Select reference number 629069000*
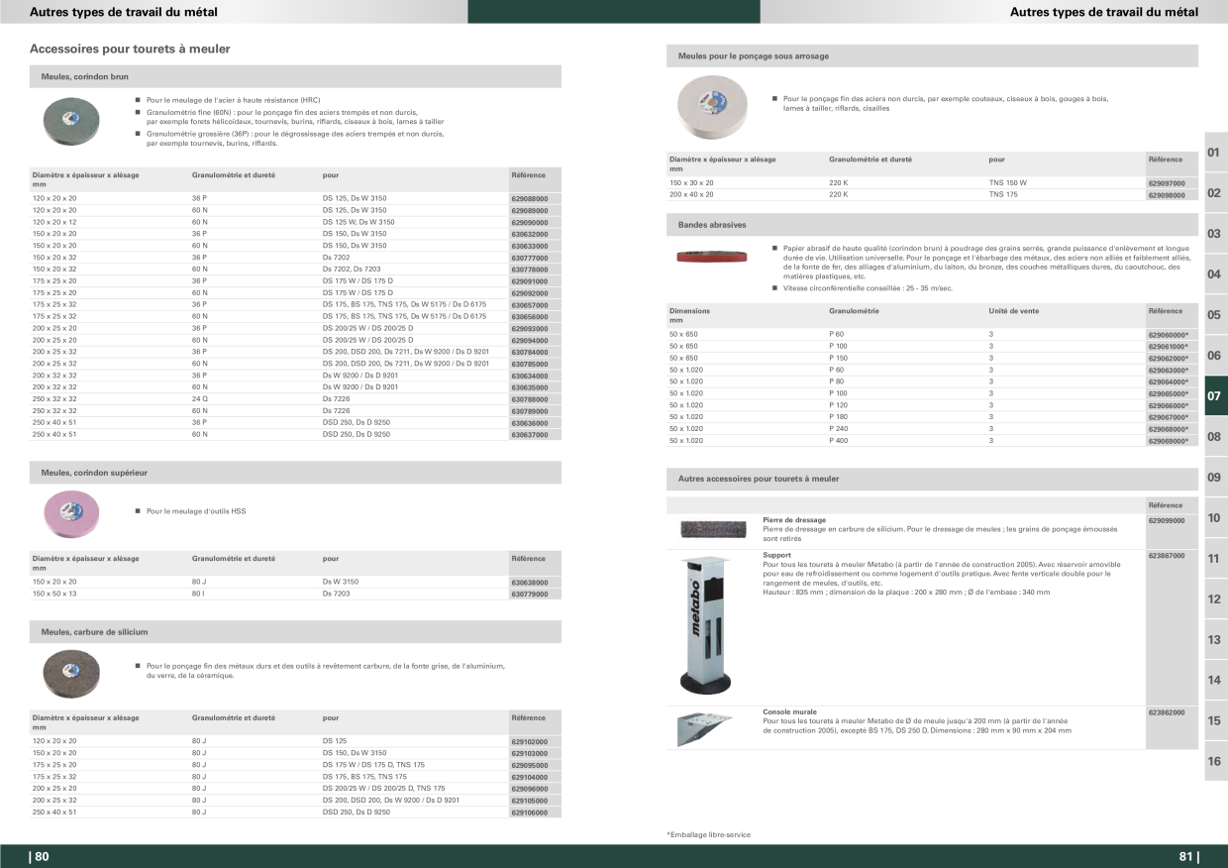Viewport: 1228px width, 868px height. coord(1168,441)
